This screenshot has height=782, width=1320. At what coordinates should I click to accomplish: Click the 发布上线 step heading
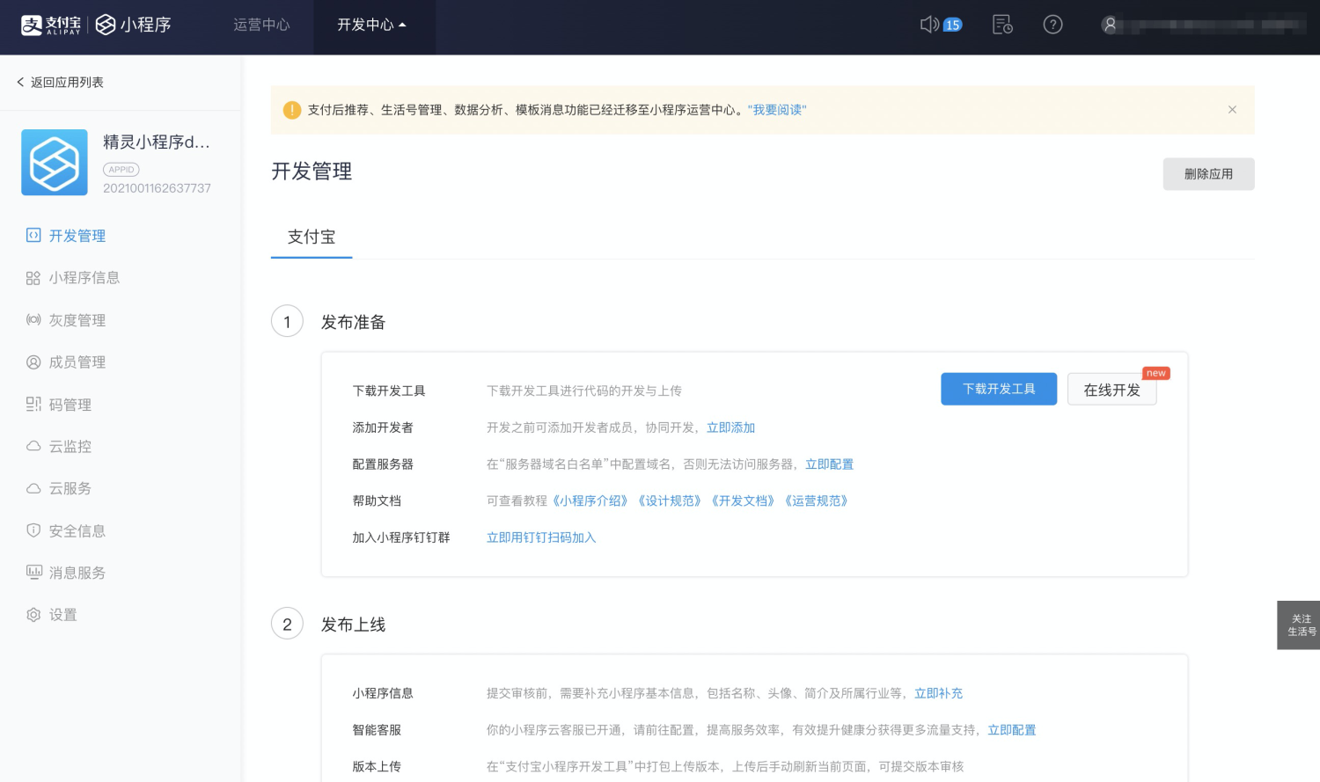click(353, 625)
